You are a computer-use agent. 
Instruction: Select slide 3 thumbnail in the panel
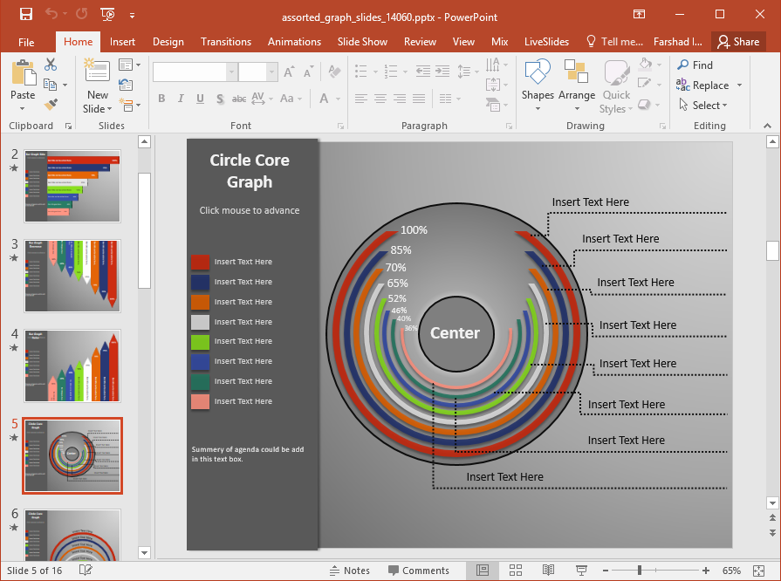pos(72,276)
